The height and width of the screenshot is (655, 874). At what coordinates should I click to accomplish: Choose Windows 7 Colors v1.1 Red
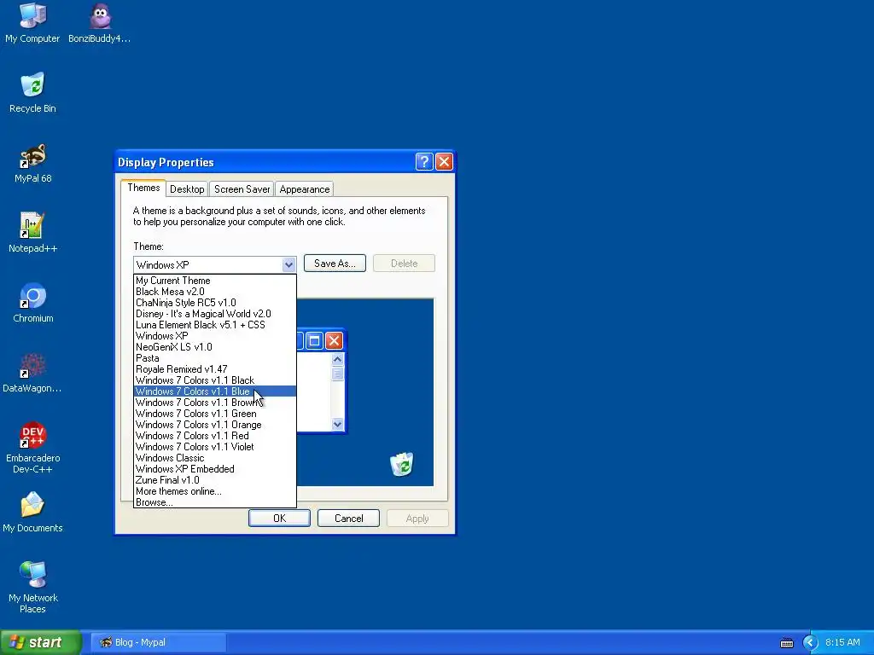click(x=214, y=436)
